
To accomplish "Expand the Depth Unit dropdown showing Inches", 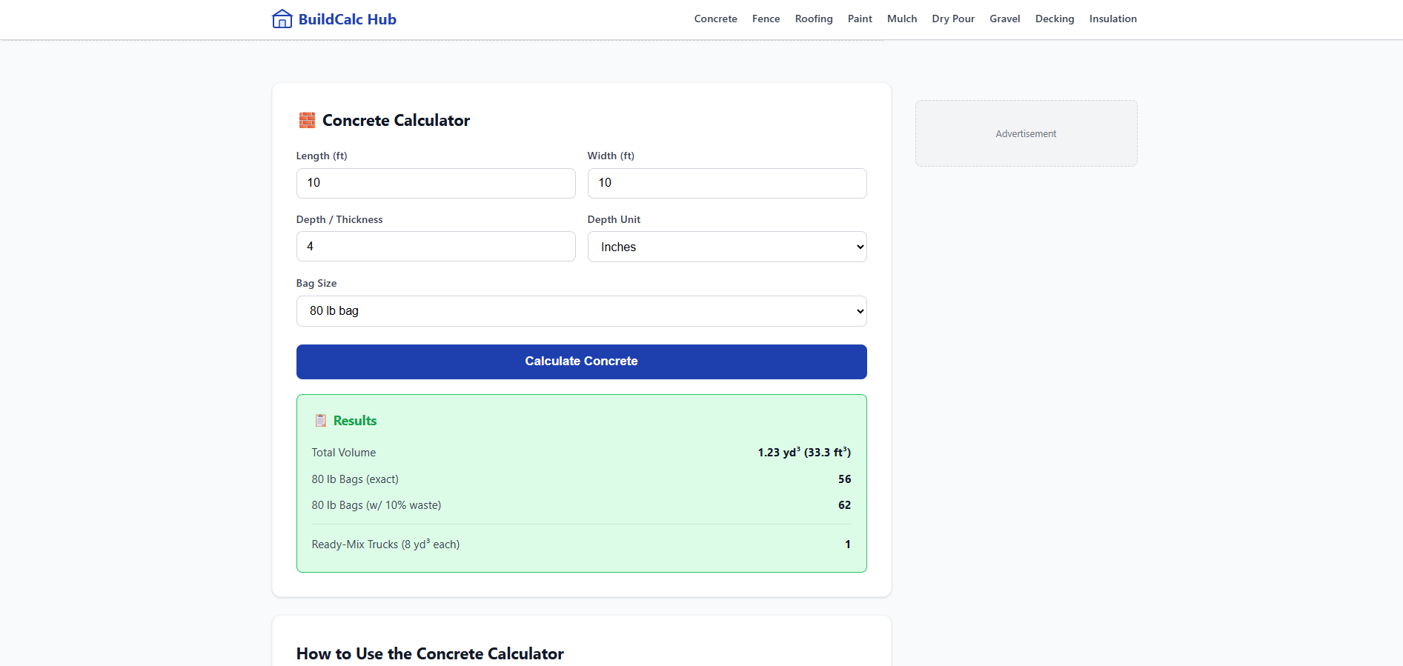I will (727, 247).
